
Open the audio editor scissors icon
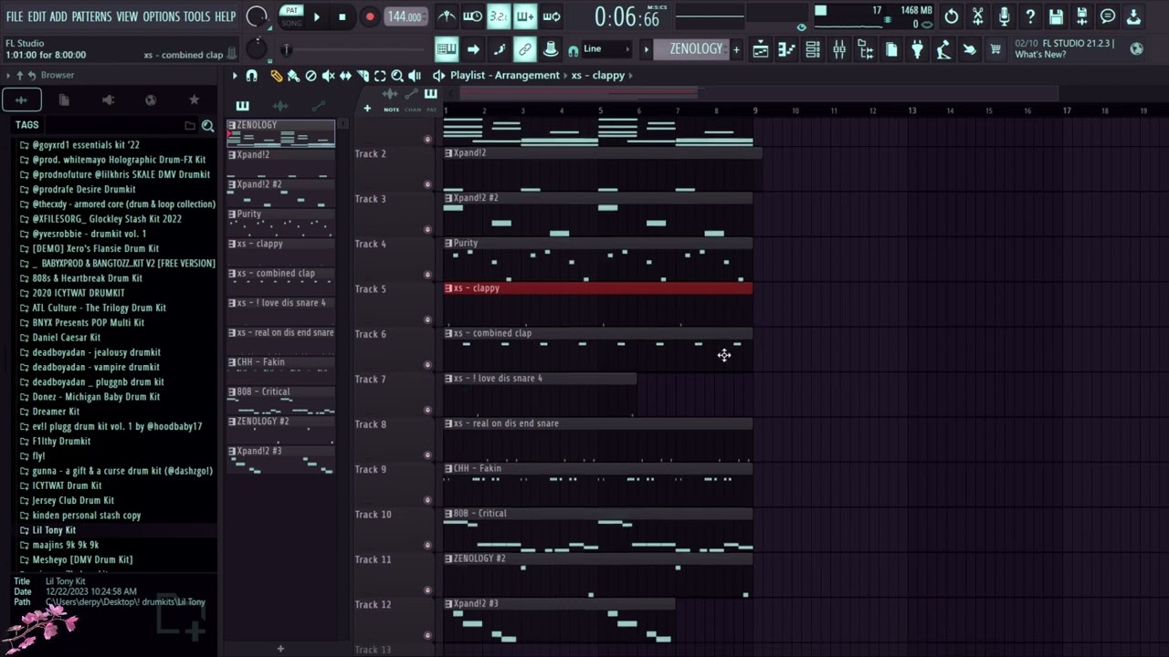pyautogui.click(x=977, y=16)
